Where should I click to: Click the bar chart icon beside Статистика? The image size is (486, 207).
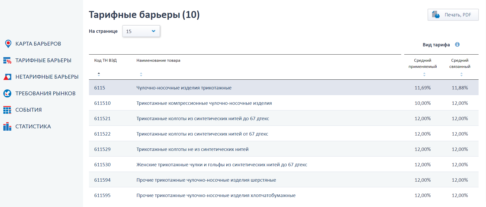click(x=7, y=127)
